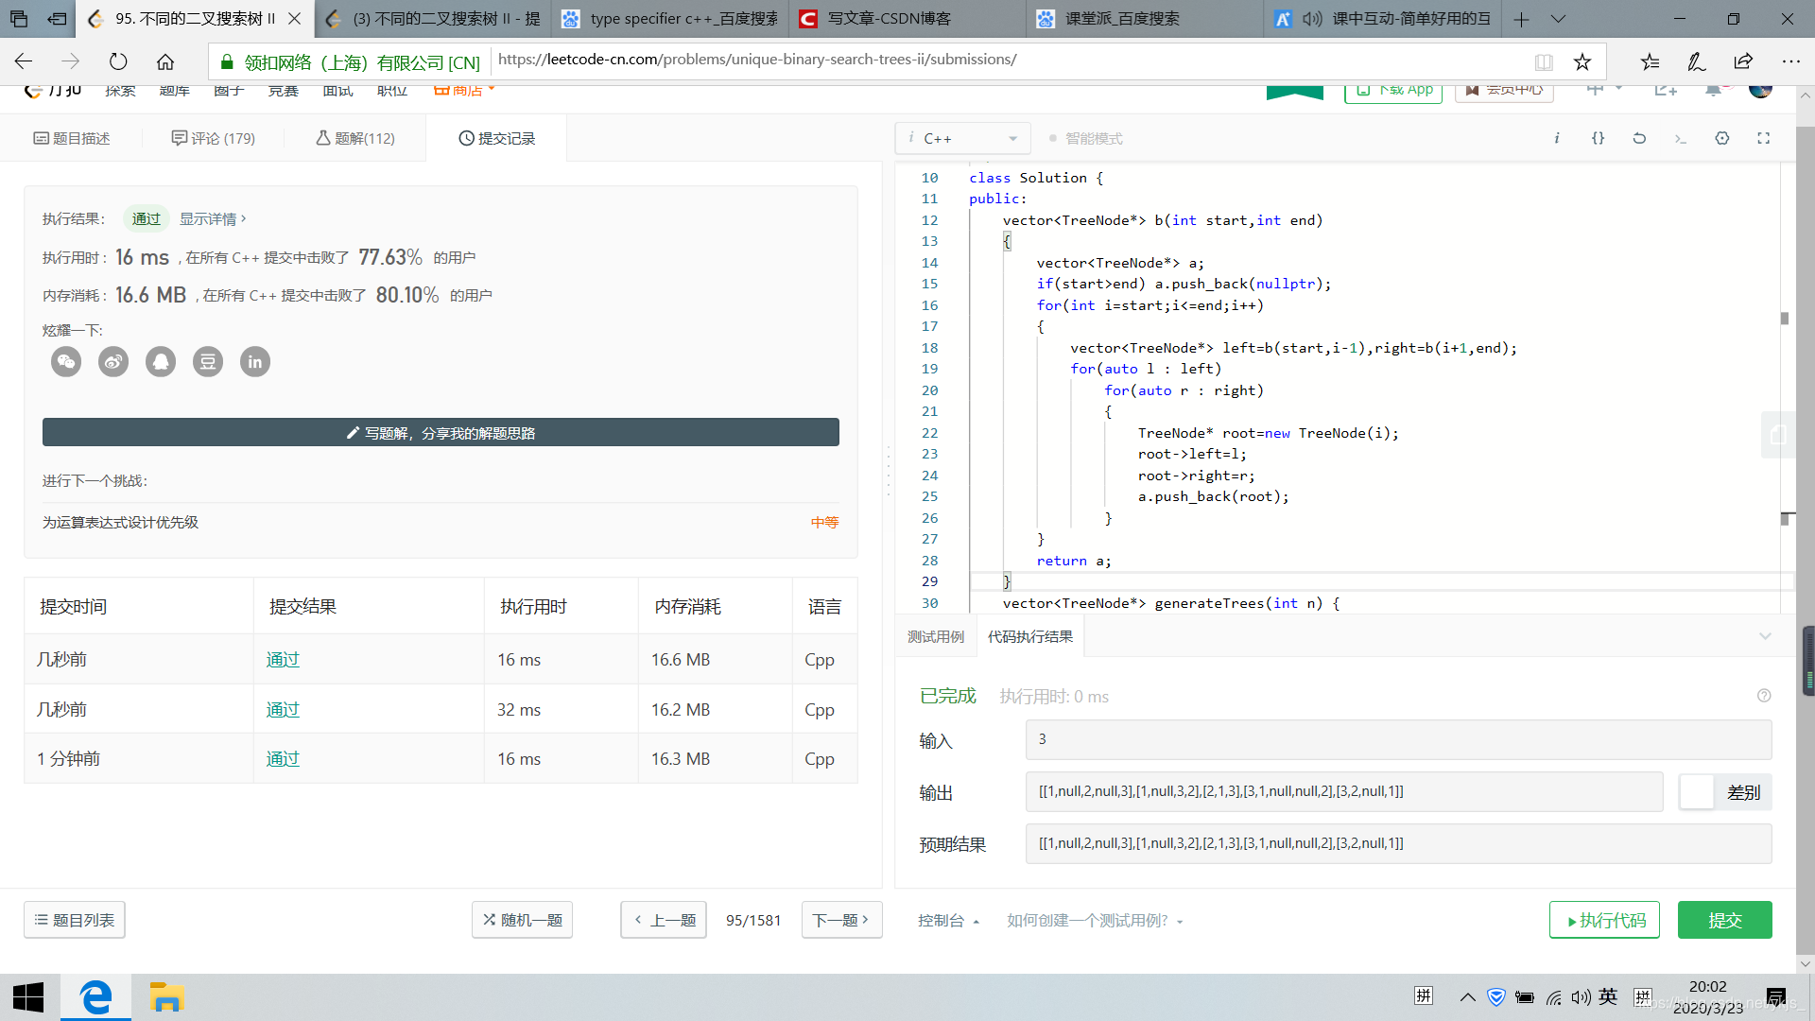The image size is (1815, 1021).
Task: Toggle the 差别 diff switch
Action: tap(1725, 792)
